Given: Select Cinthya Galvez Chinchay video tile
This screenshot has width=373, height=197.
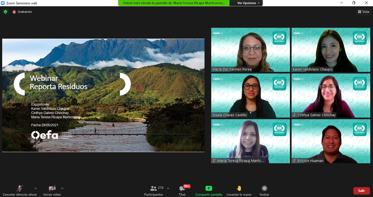Looking at the screenshot, I should [x=331, y=96].
